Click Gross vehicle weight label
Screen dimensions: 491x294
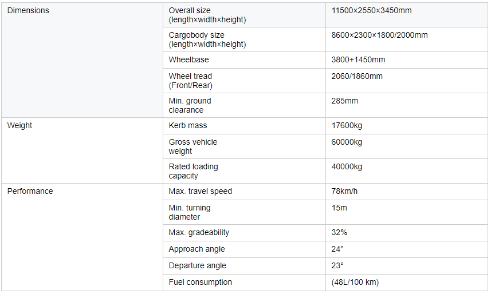(193, 146)
